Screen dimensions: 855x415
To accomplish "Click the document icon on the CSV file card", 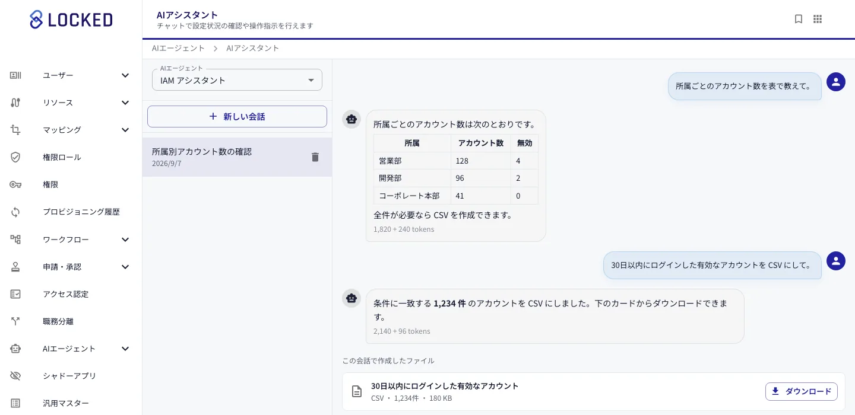I will (357, 391).
